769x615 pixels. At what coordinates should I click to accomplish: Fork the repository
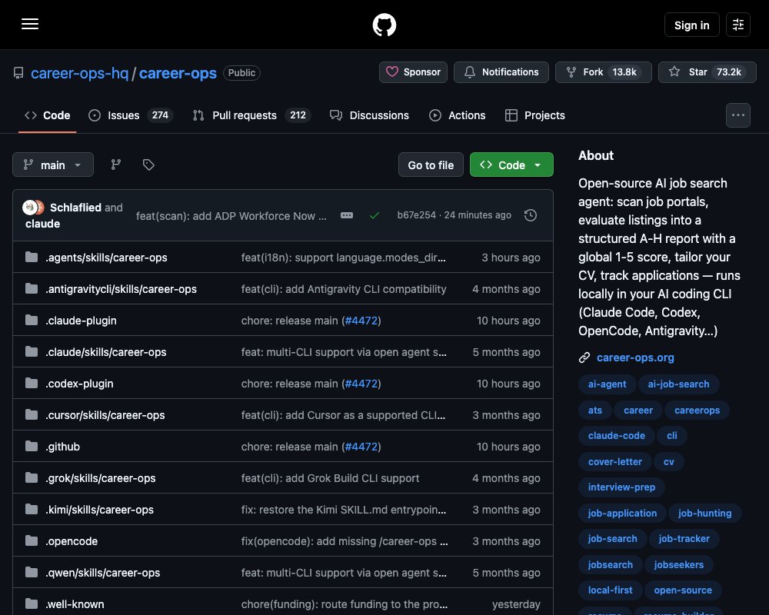click(x=603, y=72)
